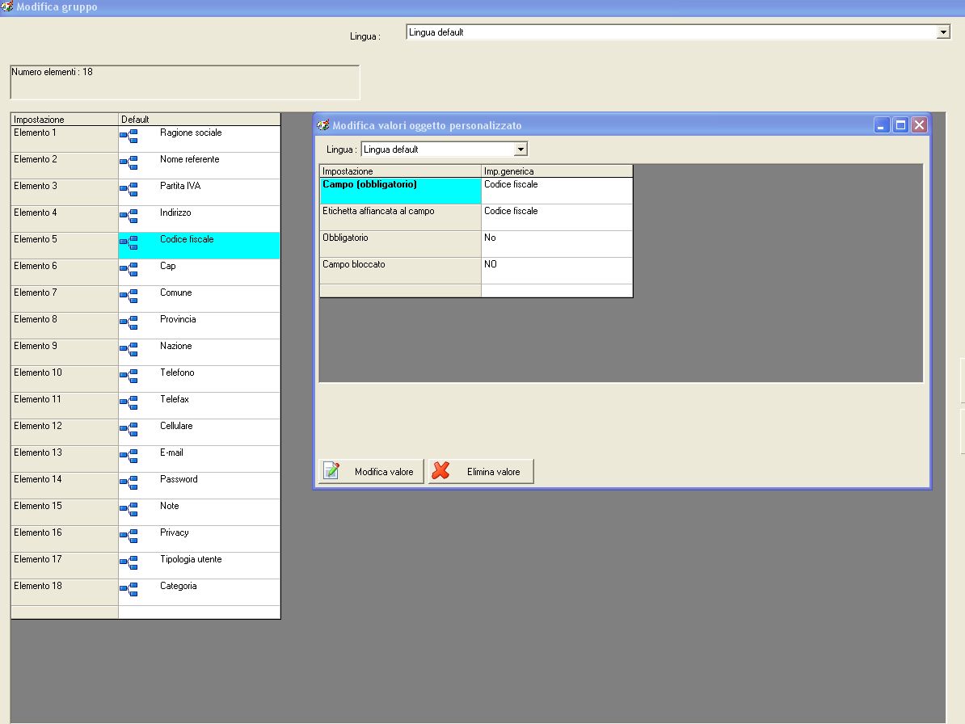Viewport: 965px width, 724px height.
Task: Click the Imp.generica column header
Action: coord(557,171)
